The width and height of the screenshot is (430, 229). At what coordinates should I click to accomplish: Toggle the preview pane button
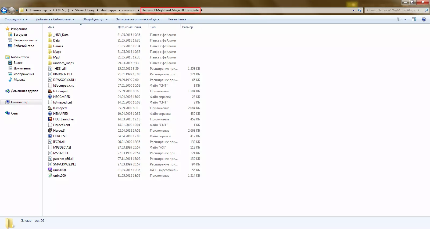414,19
